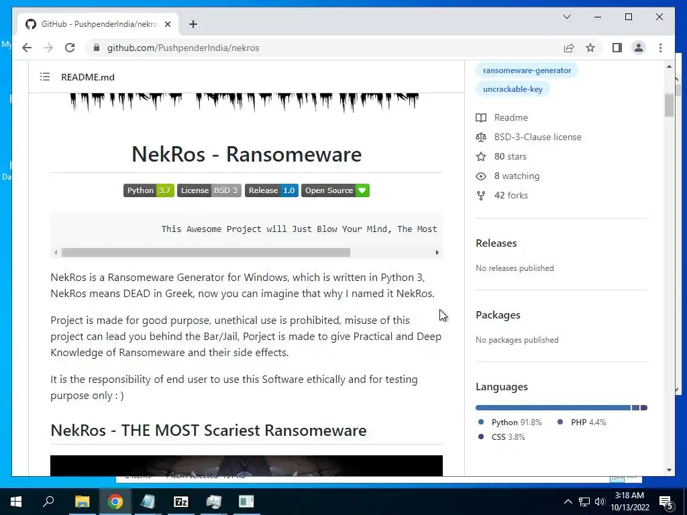Bookmark this page with star icon

[590, 48]
